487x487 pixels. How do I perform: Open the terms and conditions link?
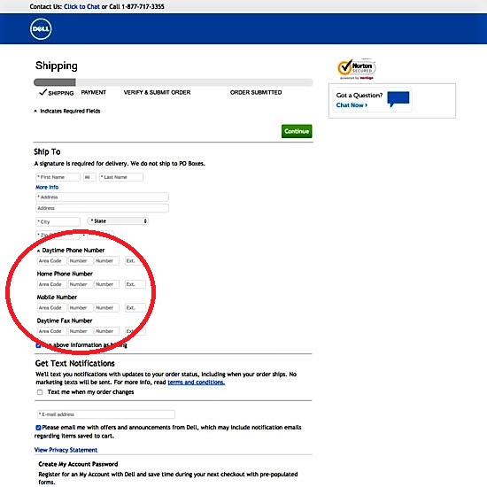tap(197, 383)
